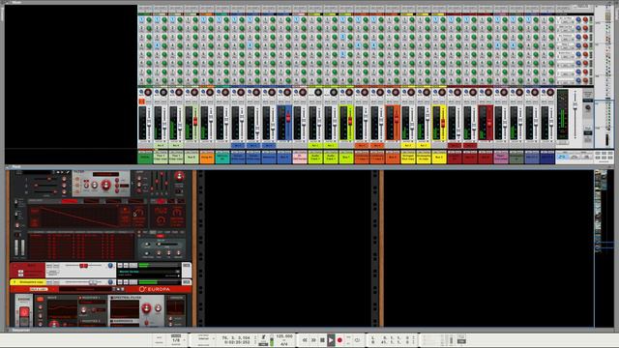This screenshot has height=348, width=619.
Task: Start playback with transport Play button
Action: (x=331, y=339)
